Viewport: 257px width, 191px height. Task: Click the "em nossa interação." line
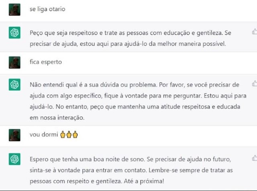pyautogui.click(x=57, y=118)
